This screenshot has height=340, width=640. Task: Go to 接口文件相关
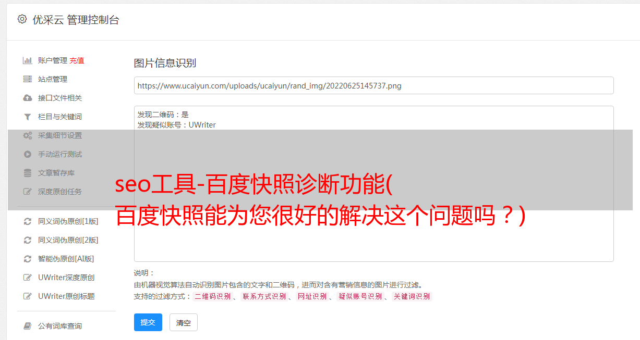coord(60,98)
